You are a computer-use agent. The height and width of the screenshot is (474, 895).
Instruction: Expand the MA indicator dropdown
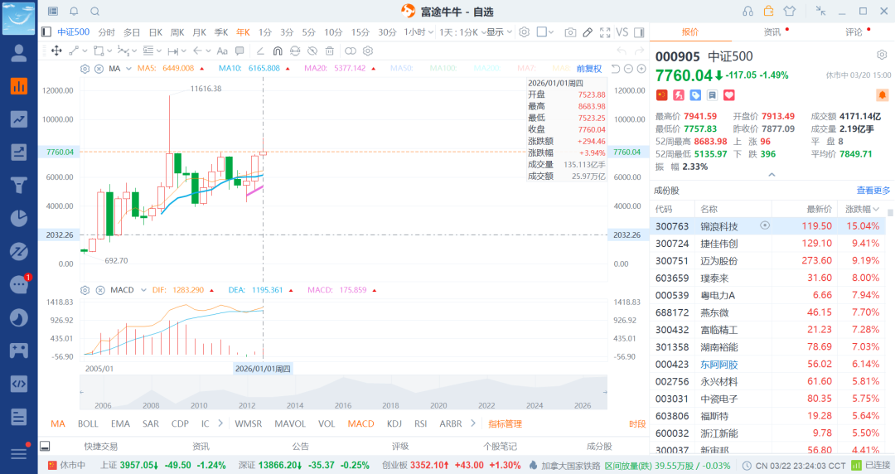pyautogui.click(x=128, y=69)
